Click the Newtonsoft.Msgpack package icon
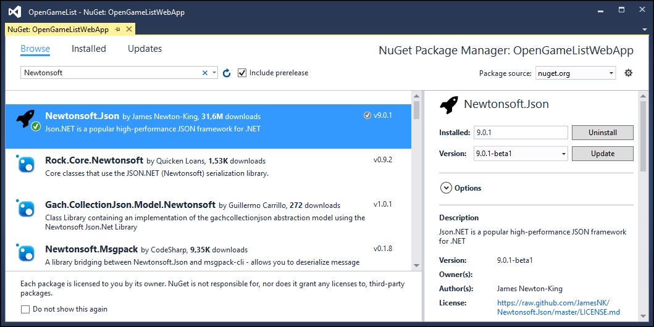Viewport: 654px width, 327px height. point(25,252)
